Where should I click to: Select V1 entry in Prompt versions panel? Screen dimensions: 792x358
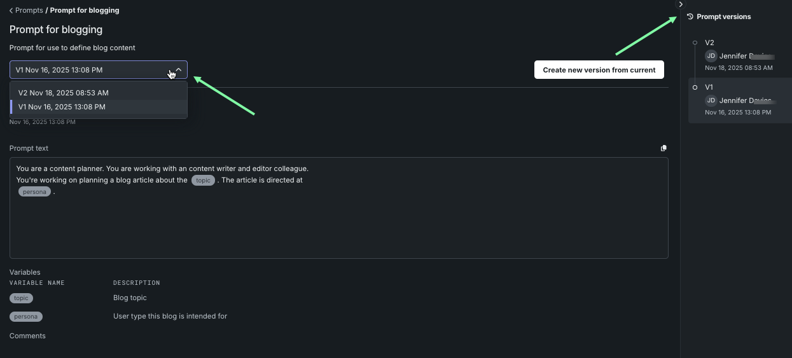click(x=738, y=100)
